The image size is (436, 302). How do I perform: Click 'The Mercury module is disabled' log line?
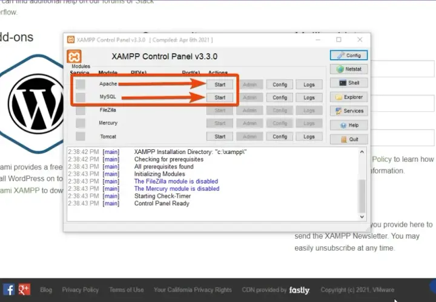177,188
